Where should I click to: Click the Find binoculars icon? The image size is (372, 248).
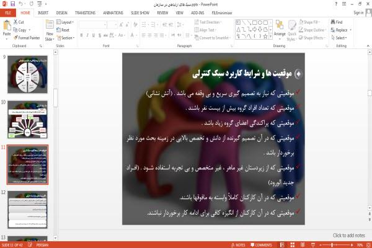point(333,22)
